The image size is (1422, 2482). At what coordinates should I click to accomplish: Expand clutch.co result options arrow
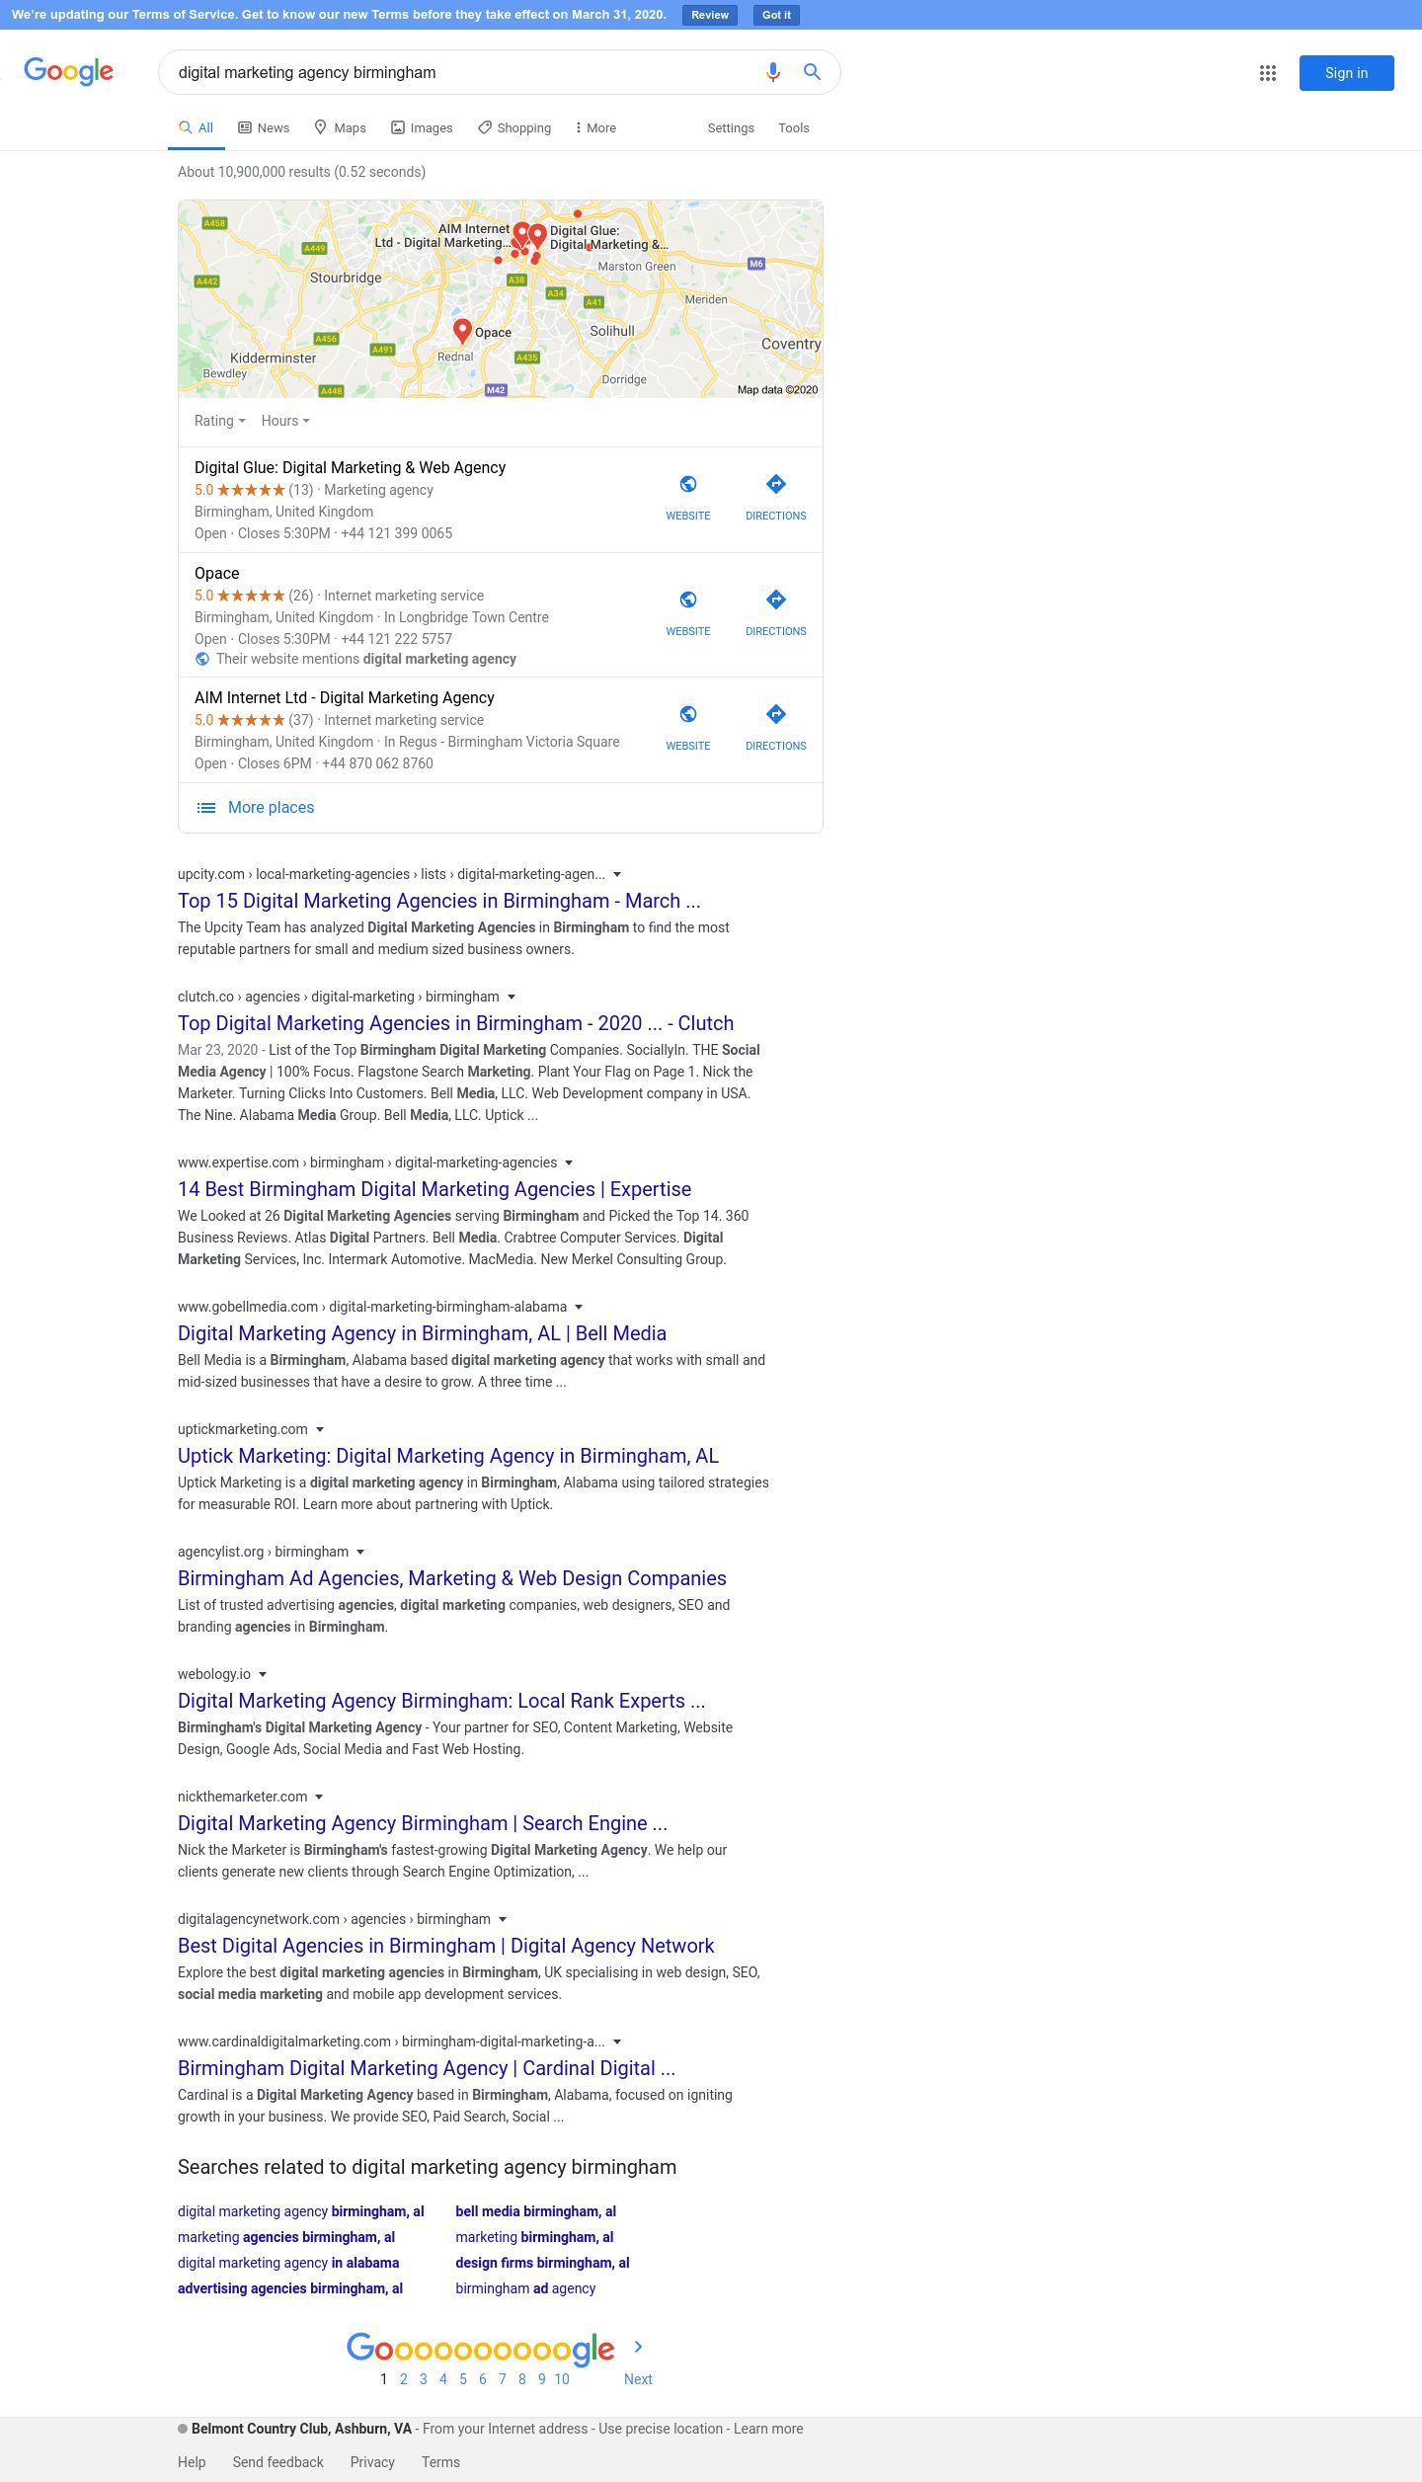512,997
